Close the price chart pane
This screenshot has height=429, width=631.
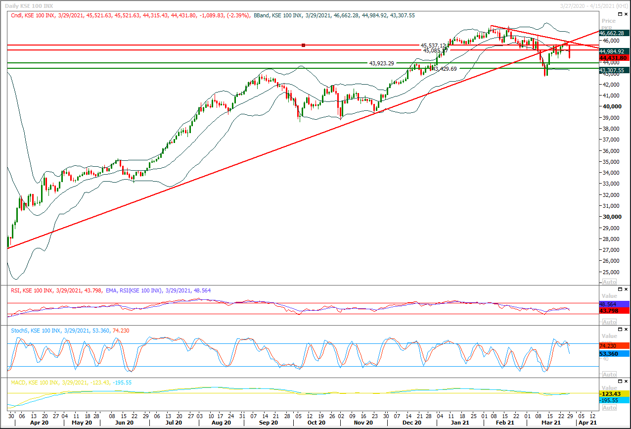pos(626,15)
